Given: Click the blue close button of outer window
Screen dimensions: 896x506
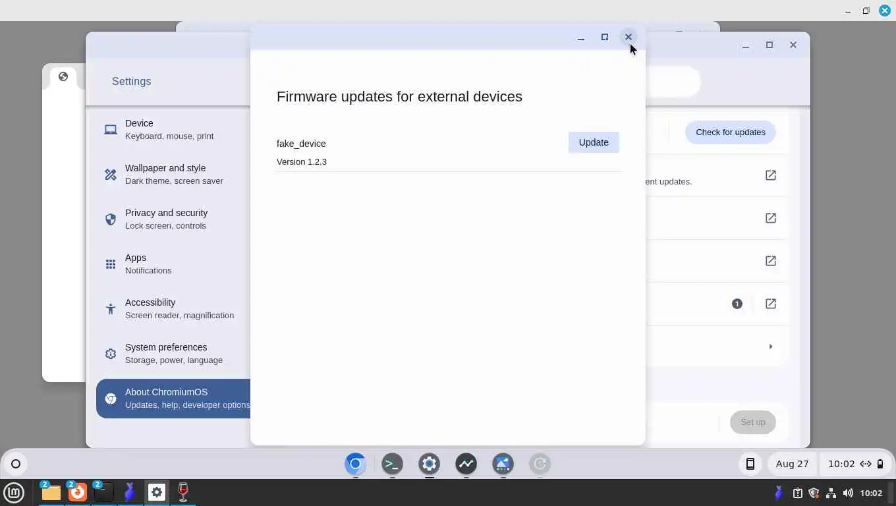Looking at the screenshot, I should 885,11.
